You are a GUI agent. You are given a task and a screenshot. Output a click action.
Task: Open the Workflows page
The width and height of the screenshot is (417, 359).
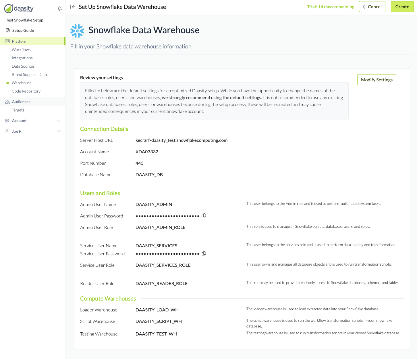21,50
